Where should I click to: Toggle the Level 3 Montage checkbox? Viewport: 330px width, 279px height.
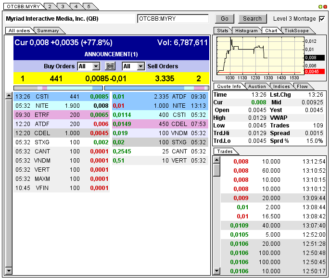[322, 19]
